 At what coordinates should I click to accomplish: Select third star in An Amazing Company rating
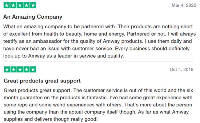tap(20, 5)
